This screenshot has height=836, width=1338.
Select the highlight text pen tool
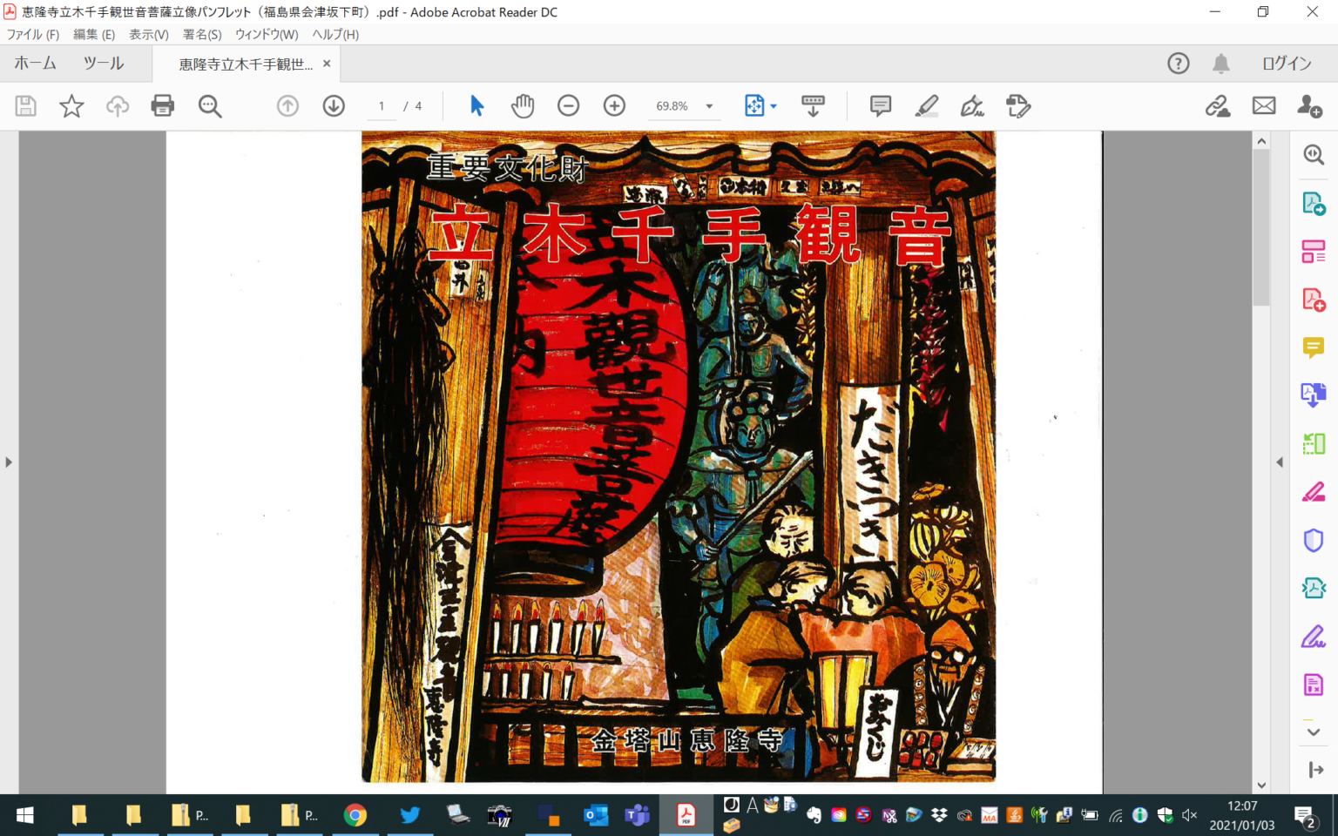927,106
